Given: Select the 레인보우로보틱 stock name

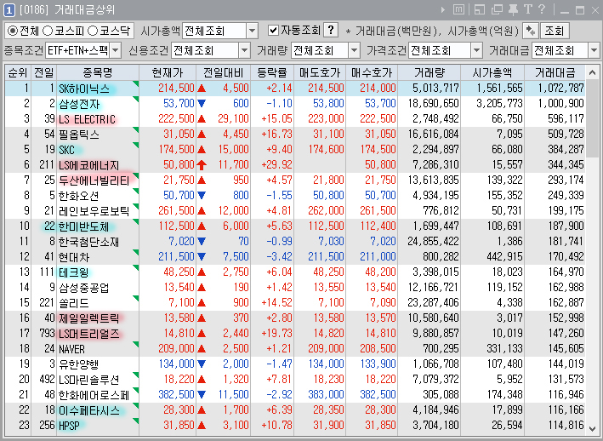Looking at the screenshot, I should [x=94, y=211].
